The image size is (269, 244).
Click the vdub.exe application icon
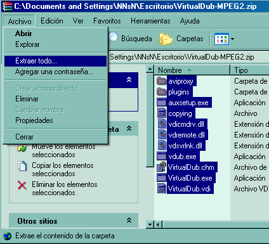(x=162, y=156)
